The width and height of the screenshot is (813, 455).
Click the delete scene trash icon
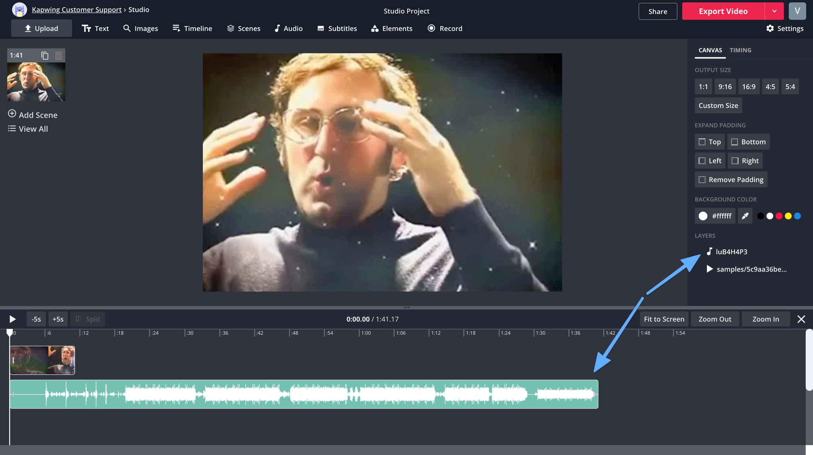[x=59, y=55]
